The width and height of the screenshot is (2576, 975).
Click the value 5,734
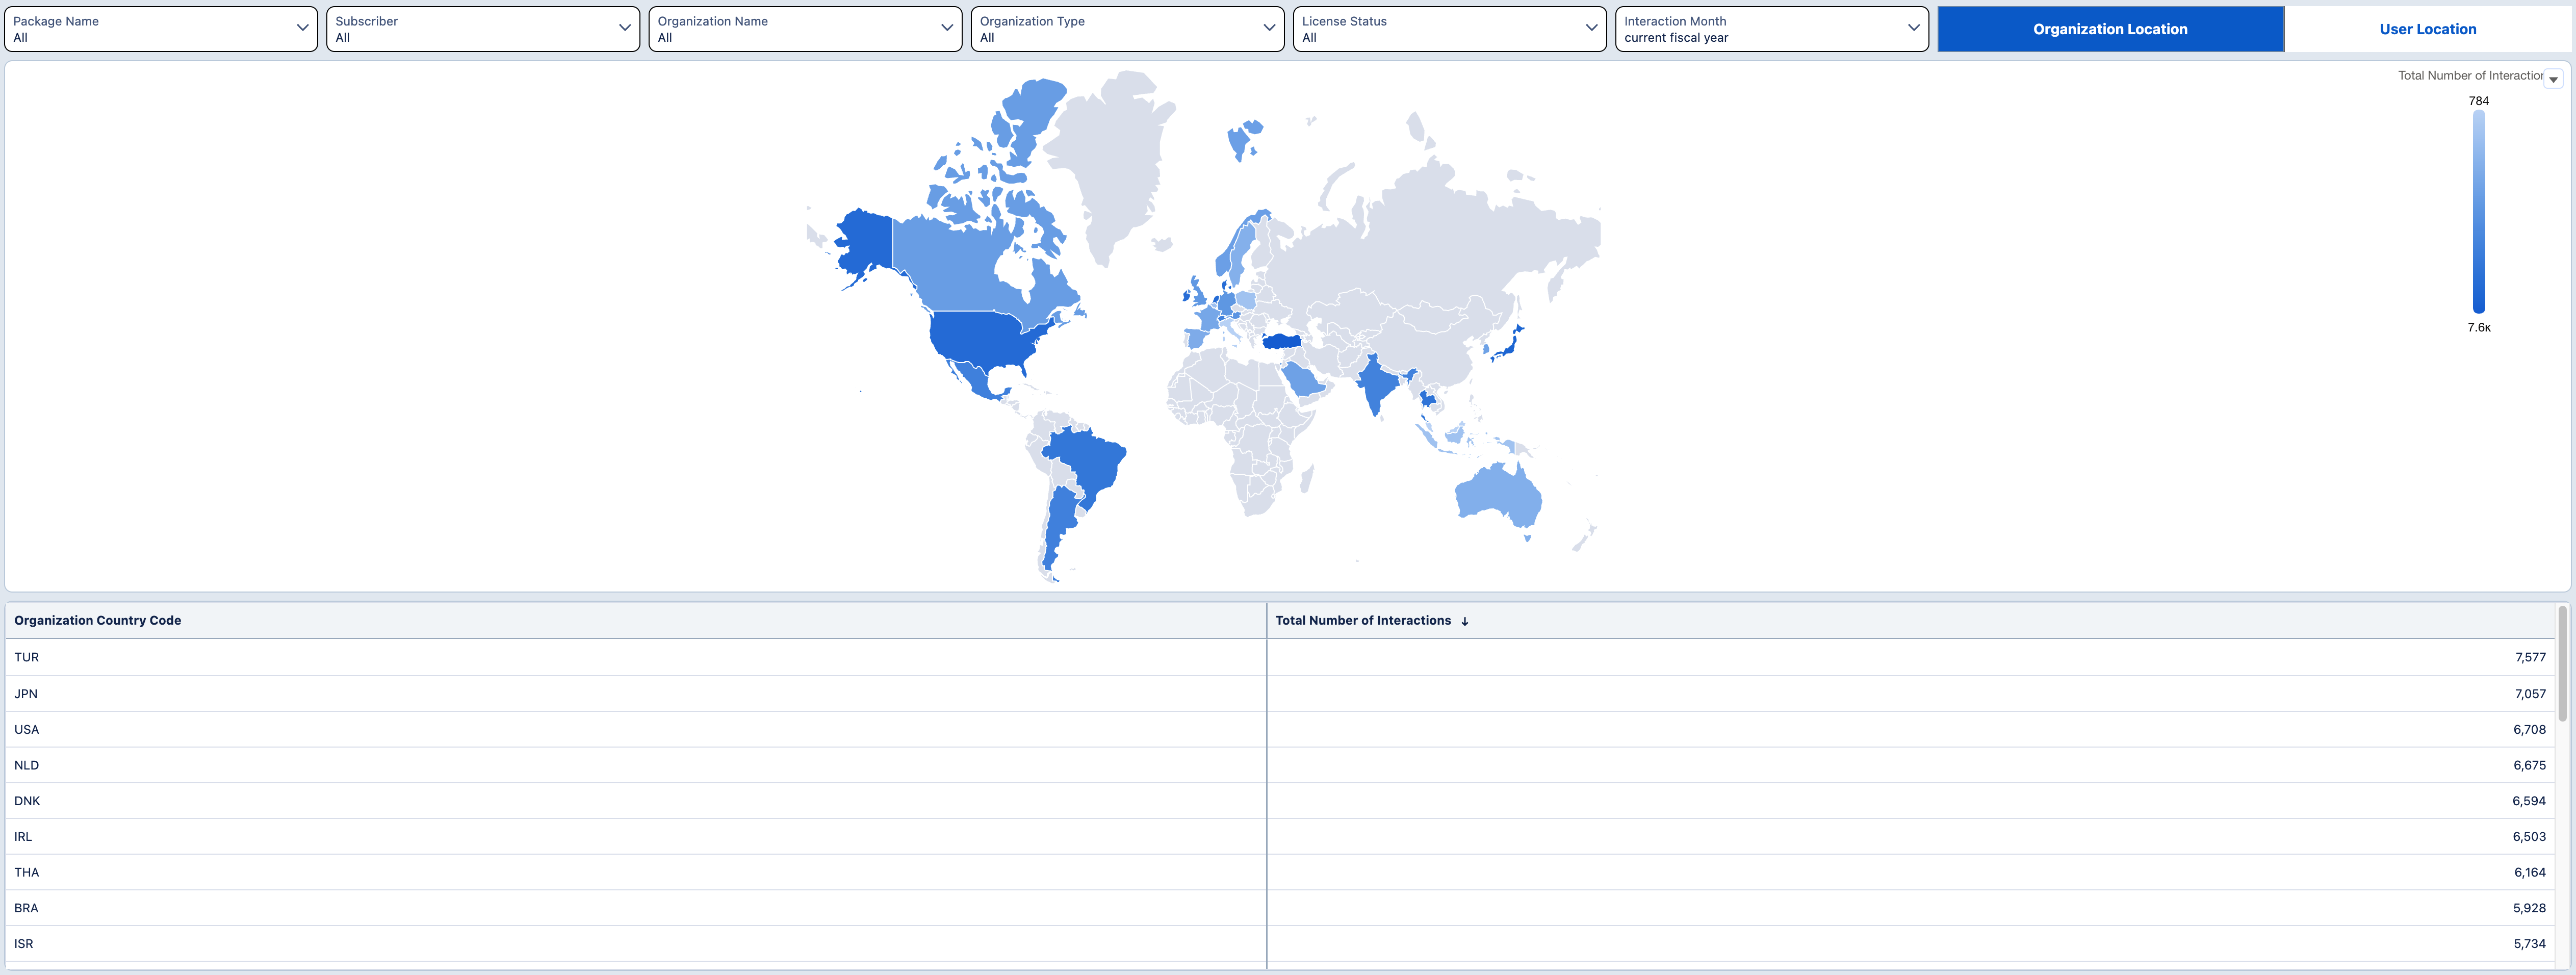pyautogui.click(x=2529, y=943)
